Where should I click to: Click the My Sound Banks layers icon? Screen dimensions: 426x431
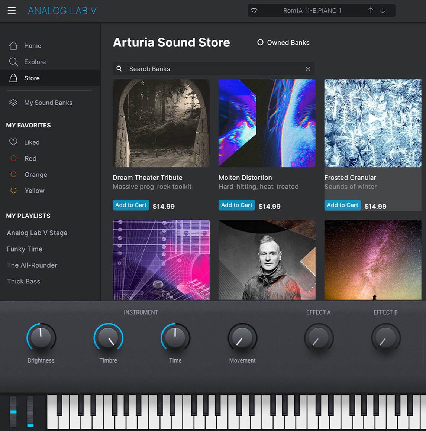(x=13, y=103)
